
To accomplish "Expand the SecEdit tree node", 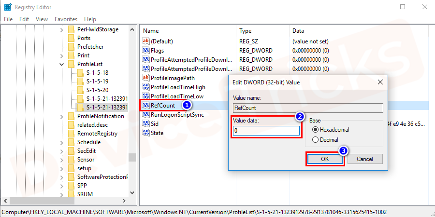I will (62, 151).
